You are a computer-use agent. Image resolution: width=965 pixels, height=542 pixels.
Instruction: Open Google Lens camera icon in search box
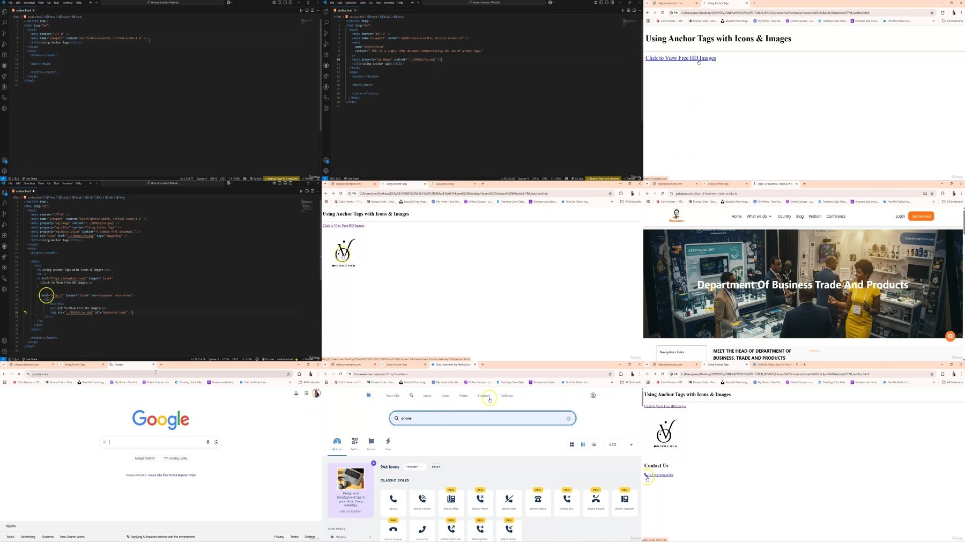point(217,442)
